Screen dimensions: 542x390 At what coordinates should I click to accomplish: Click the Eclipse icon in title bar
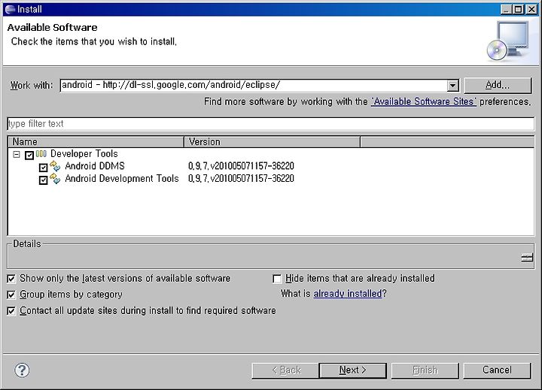pyautogui.click(x=11, y=9)
